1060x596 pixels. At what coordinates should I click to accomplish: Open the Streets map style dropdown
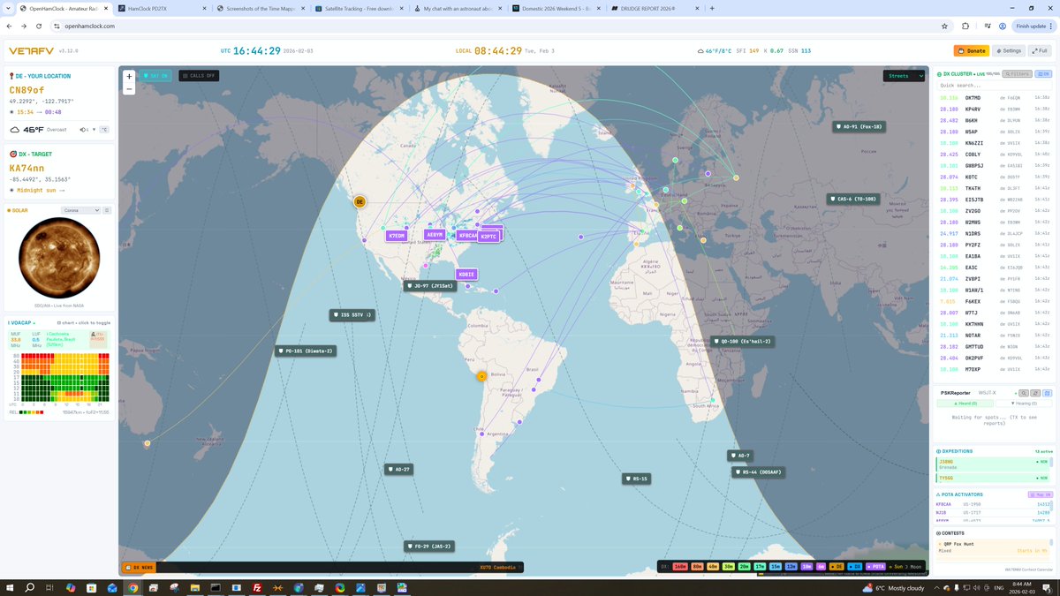(904, 76)
